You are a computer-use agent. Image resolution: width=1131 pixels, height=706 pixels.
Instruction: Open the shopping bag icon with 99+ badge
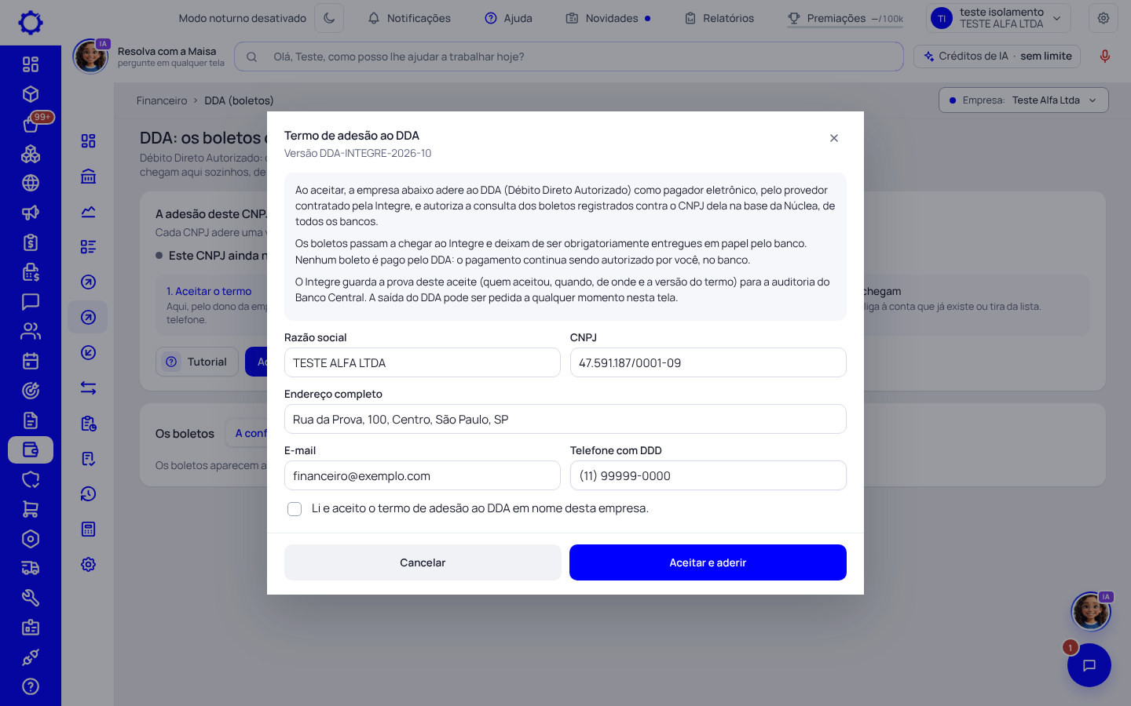coord(31,124)
